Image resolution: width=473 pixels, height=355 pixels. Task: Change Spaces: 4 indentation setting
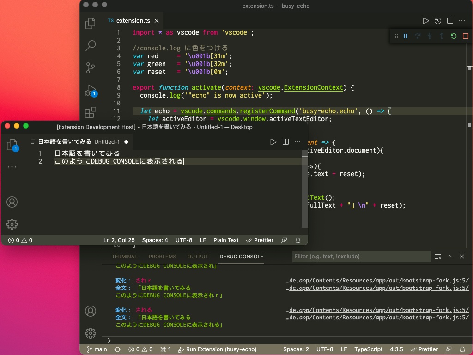155,240
